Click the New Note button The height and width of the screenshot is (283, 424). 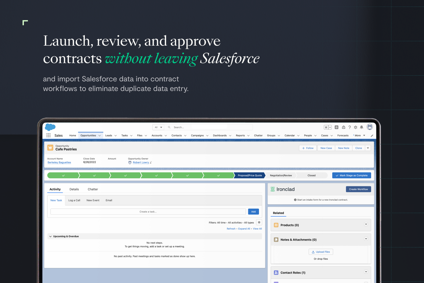[343, 148]
